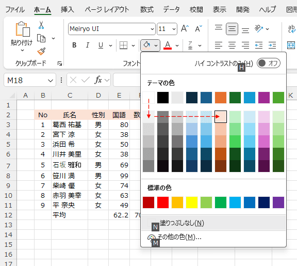Open underline style dropdown arrow

[x=111, y=45]
